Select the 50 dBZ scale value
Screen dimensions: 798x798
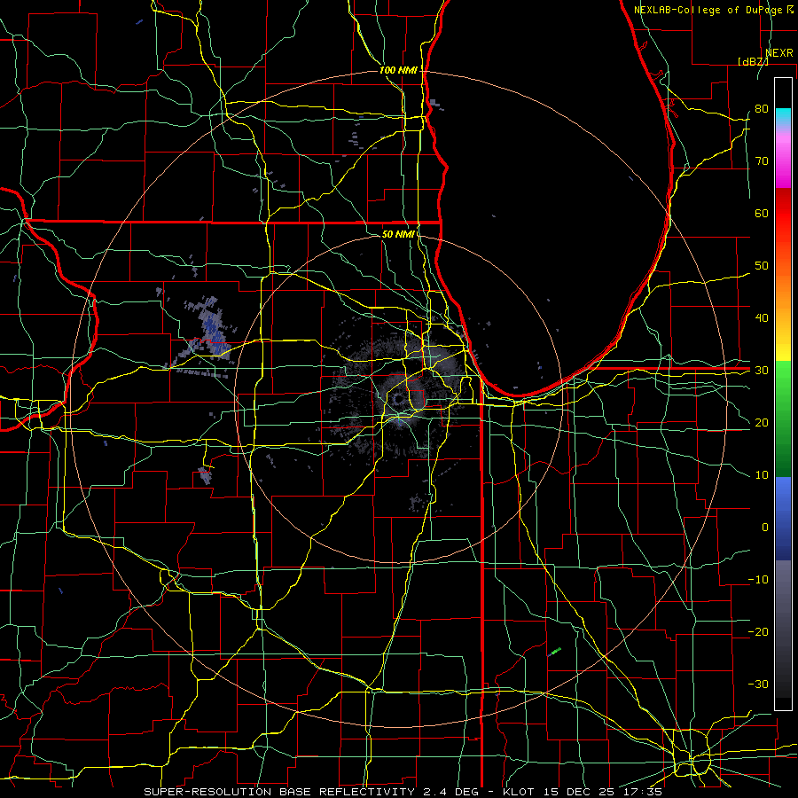coord(762,266)
